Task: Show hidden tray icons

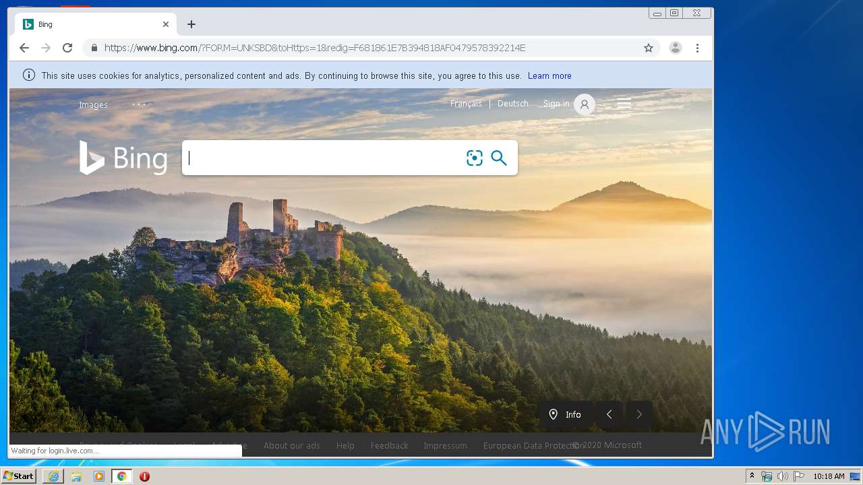Action: pyautogui.click(x=752, y=476)
